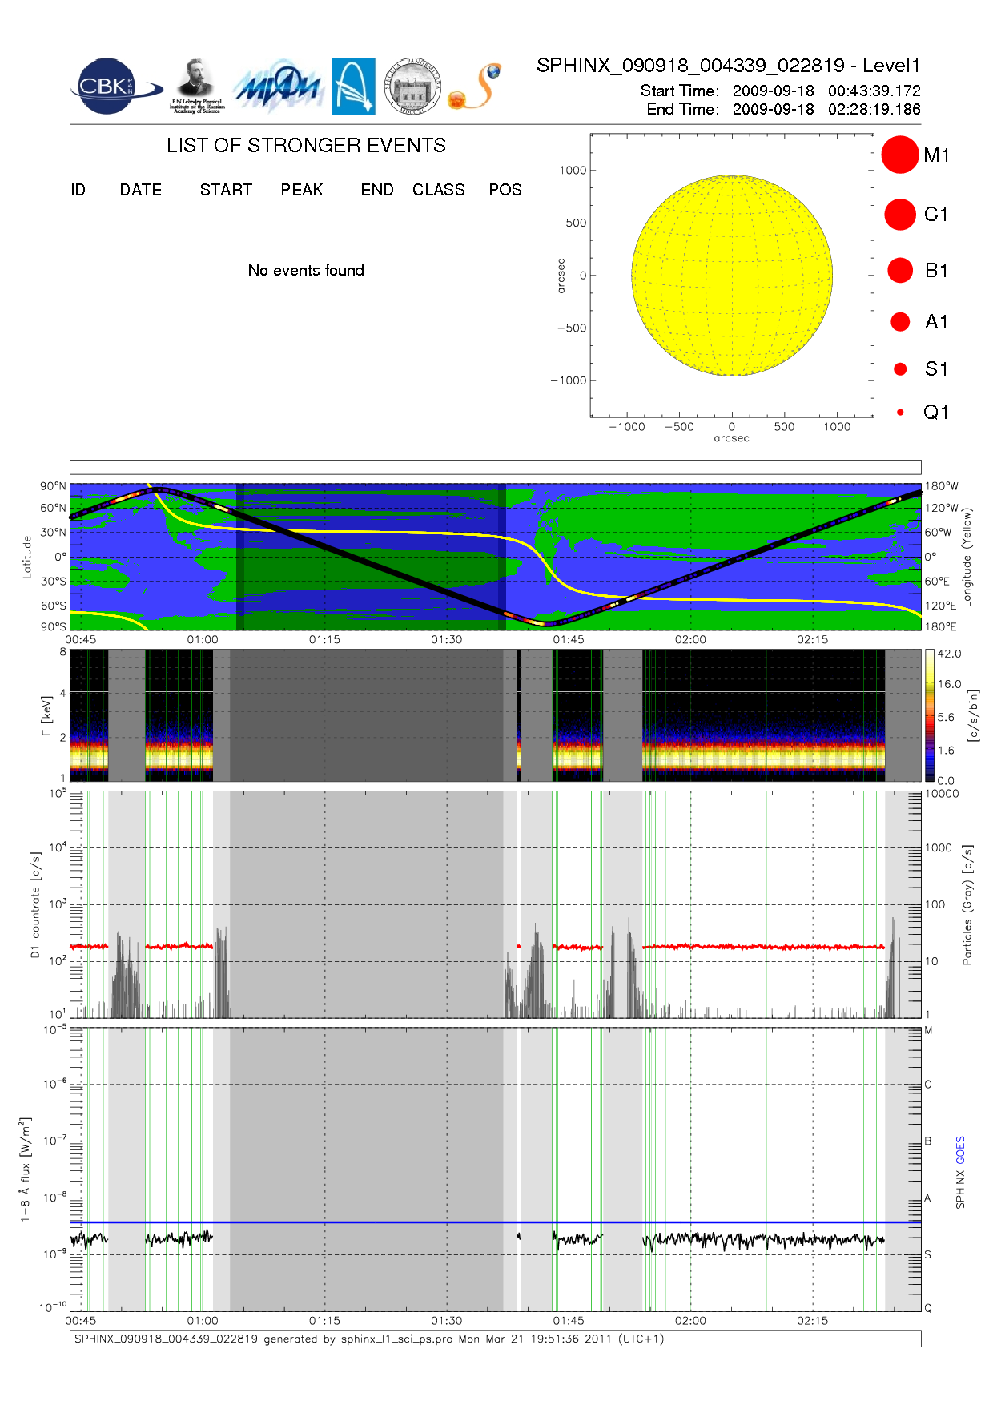Click the small Q1 red dot
The image size is (993, 1405).
tap(900, 413)
